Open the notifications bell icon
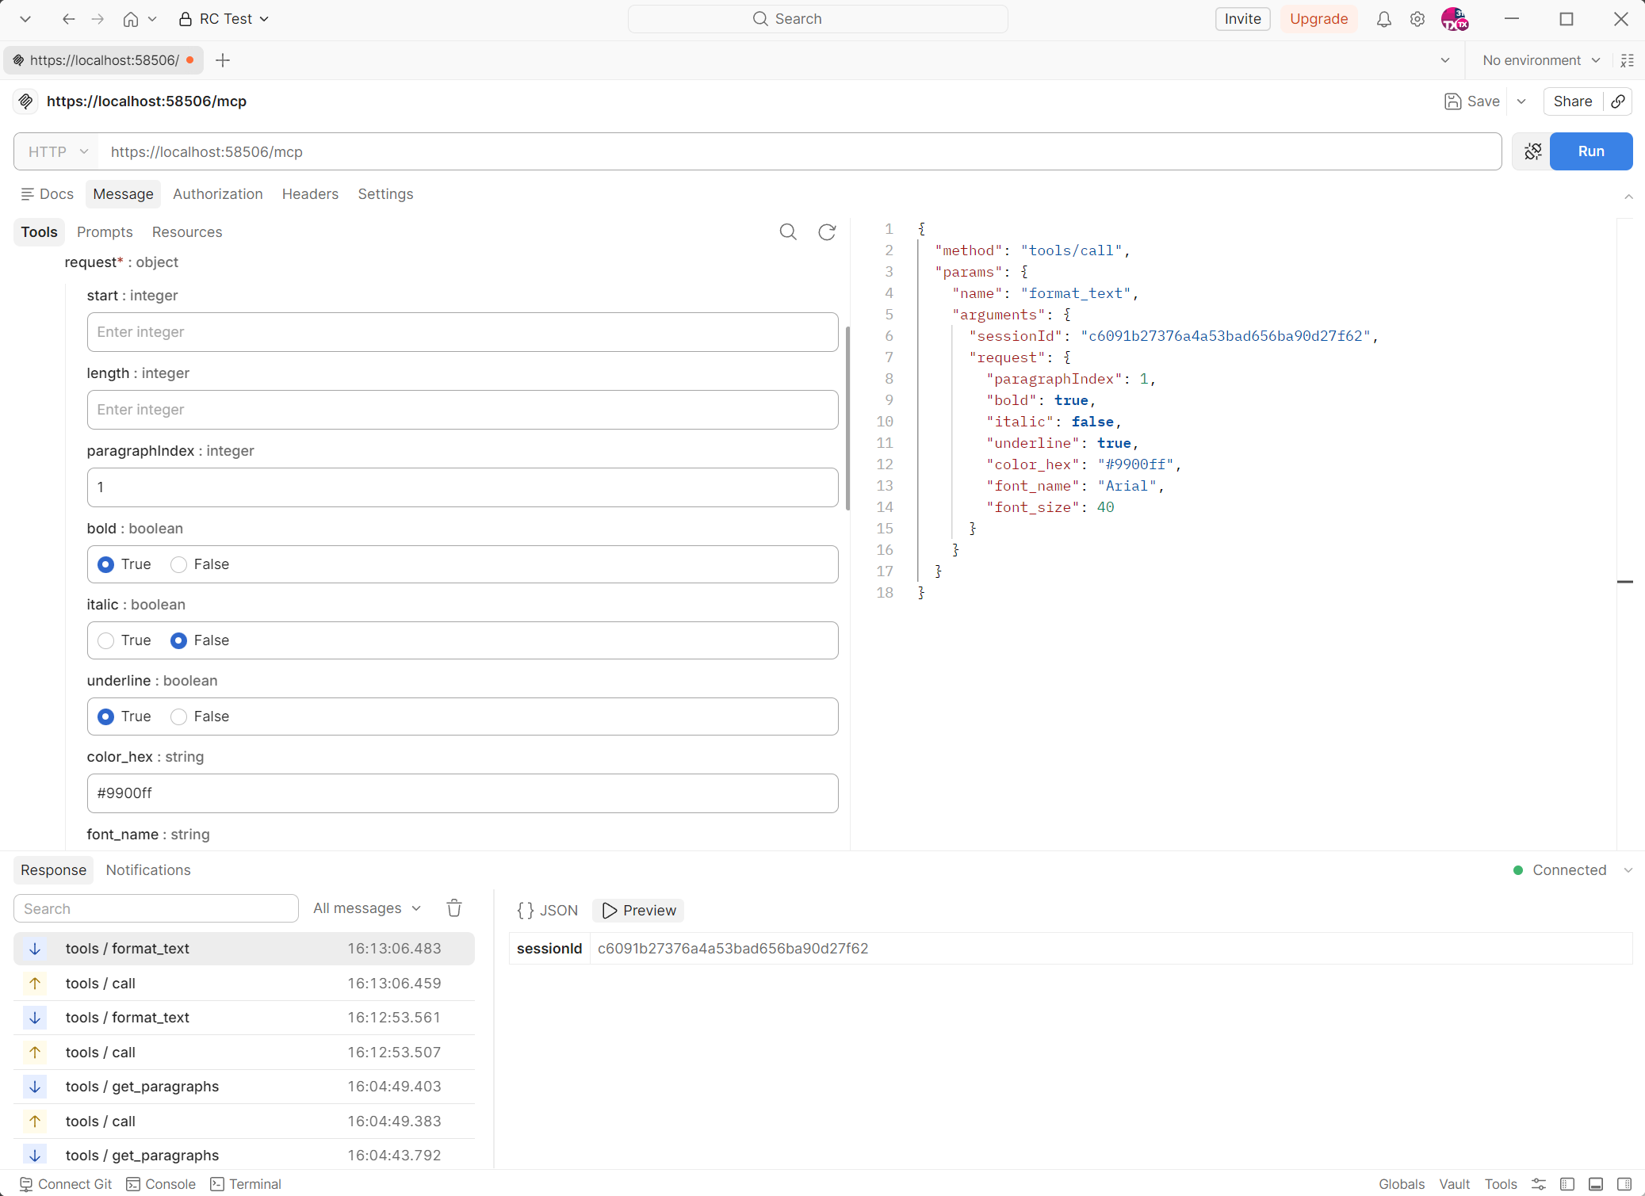1645x1196 pixels. pos(1383,18)
